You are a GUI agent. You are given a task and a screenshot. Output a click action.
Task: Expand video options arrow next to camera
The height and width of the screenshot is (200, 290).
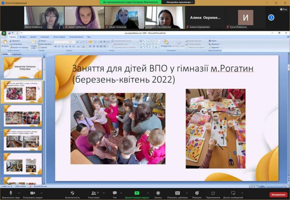coord(41,193)
